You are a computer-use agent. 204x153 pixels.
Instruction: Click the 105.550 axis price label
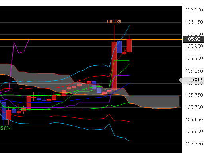point(194,144)
